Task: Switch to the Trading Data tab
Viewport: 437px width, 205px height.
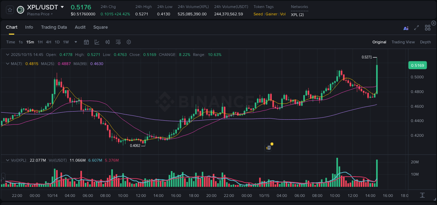Action: 54,27
